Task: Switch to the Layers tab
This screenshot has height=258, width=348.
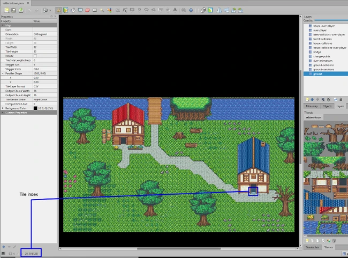Action: click(340, 106)
